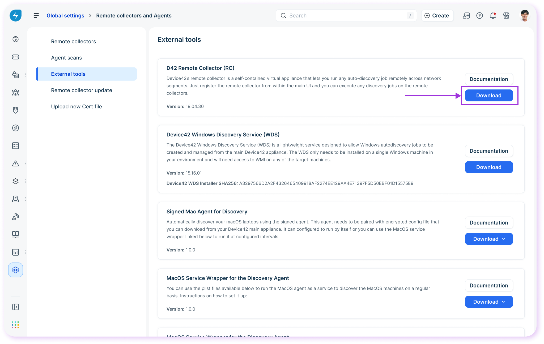Select Remote collectors menu item
The width and height of the screenshot is (544, 344).
73,41
